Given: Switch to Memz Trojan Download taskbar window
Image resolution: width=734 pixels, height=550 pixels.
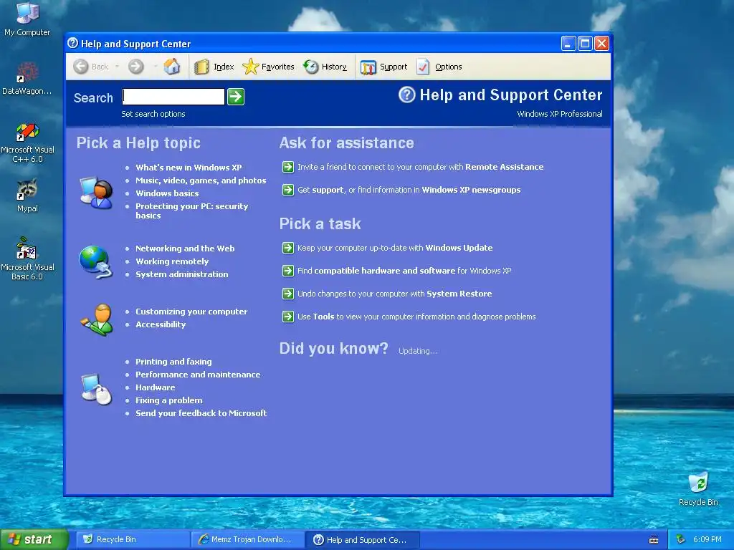Looking at the screenshot, I should pyautogui.click(x=247, y=539).
